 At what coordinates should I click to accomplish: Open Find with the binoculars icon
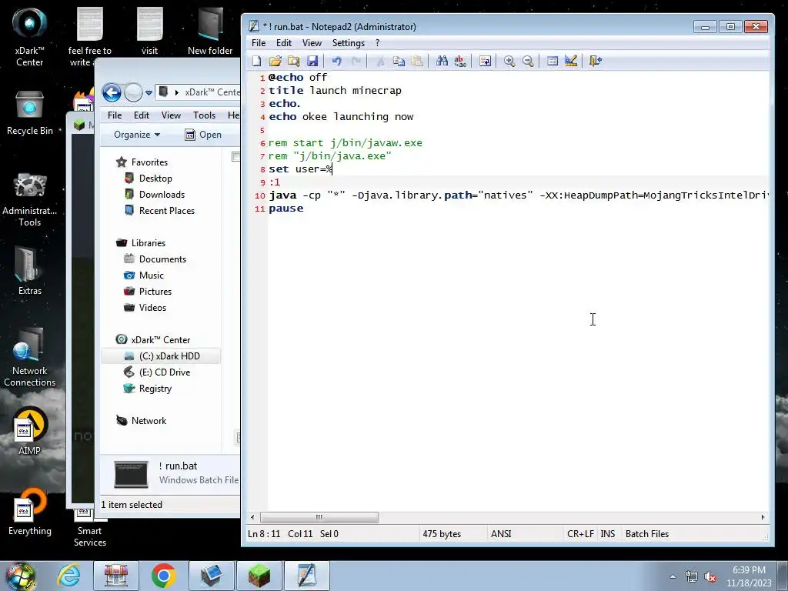pyautogui.click(x=442, y=62)
